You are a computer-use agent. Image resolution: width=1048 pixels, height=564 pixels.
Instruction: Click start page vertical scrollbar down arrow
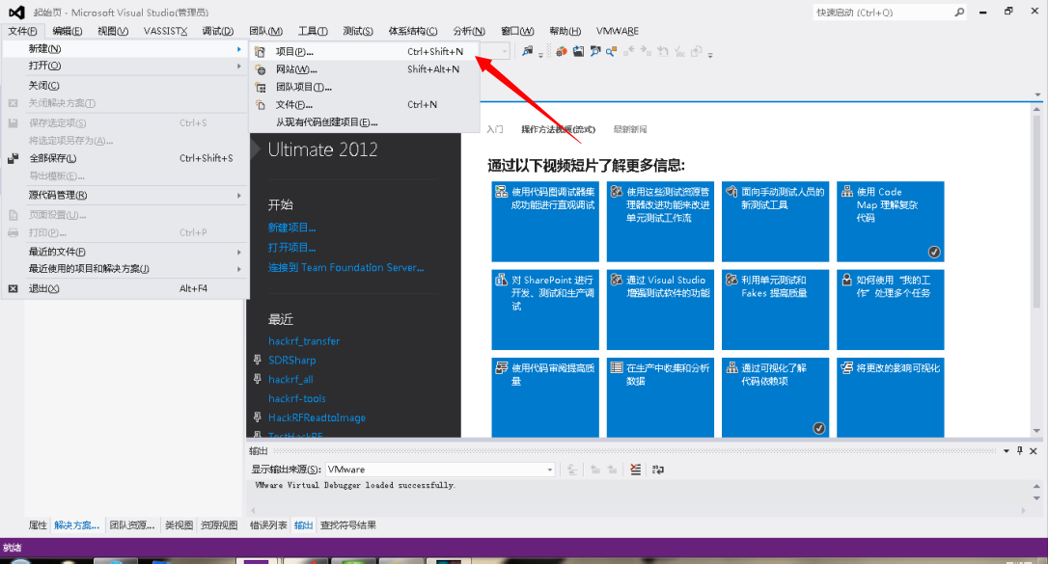coord(1036,431)
